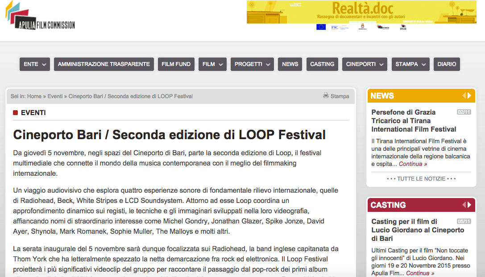Show the next item in the NEWS panel

click(x=469, y=95)
